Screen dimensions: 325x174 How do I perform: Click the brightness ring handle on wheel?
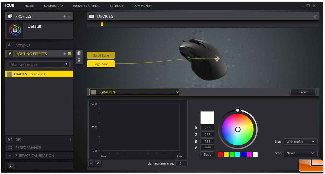pos(238,110)
